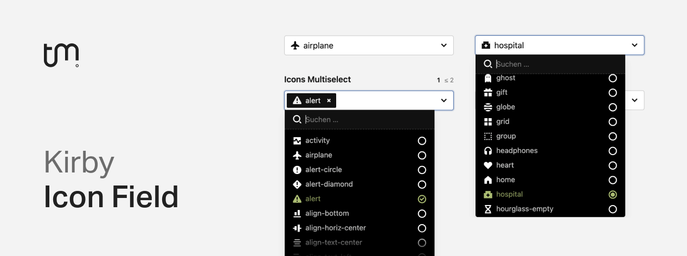Screen dimensions: 687x256
Task: Click the "1 ≤ 2" counter text
Action: 445,80
